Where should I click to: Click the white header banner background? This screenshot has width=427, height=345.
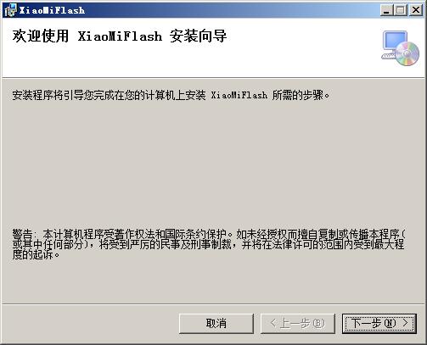(x=297, y=57)
